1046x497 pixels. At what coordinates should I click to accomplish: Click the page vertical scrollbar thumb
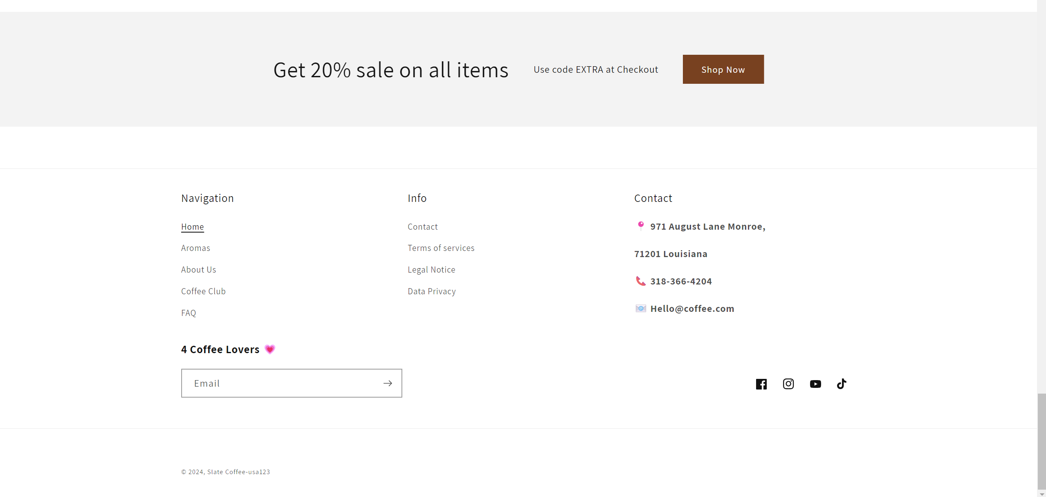click(x=1042, y=441)
